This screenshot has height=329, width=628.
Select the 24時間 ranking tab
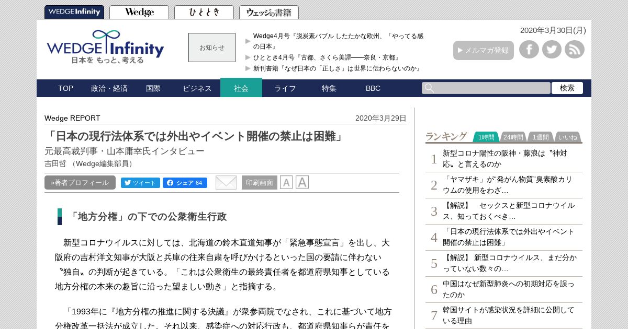tap(513, 137)
